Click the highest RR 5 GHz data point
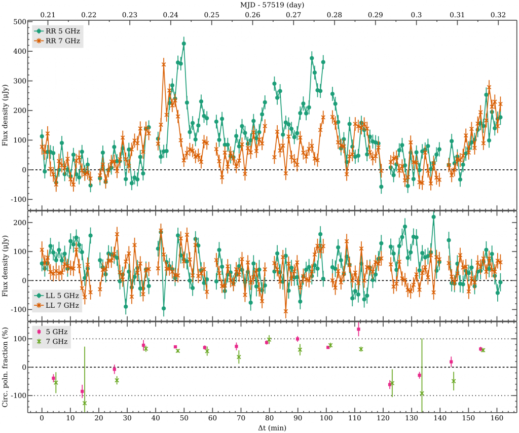 tap(184, 44)
